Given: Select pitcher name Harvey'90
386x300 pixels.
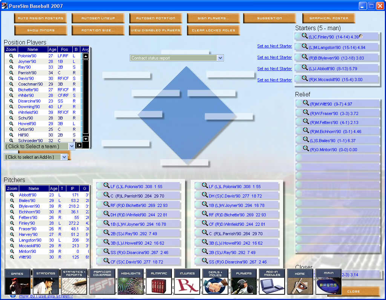Looking at the screenshot, I should tap(28, 234).
